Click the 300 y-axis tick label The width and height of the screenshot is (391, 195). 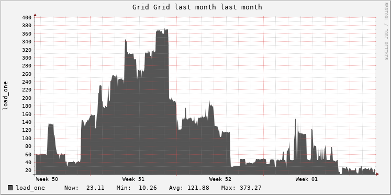click(27, 58)
